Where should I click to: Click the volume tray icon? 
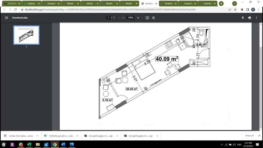234,145
